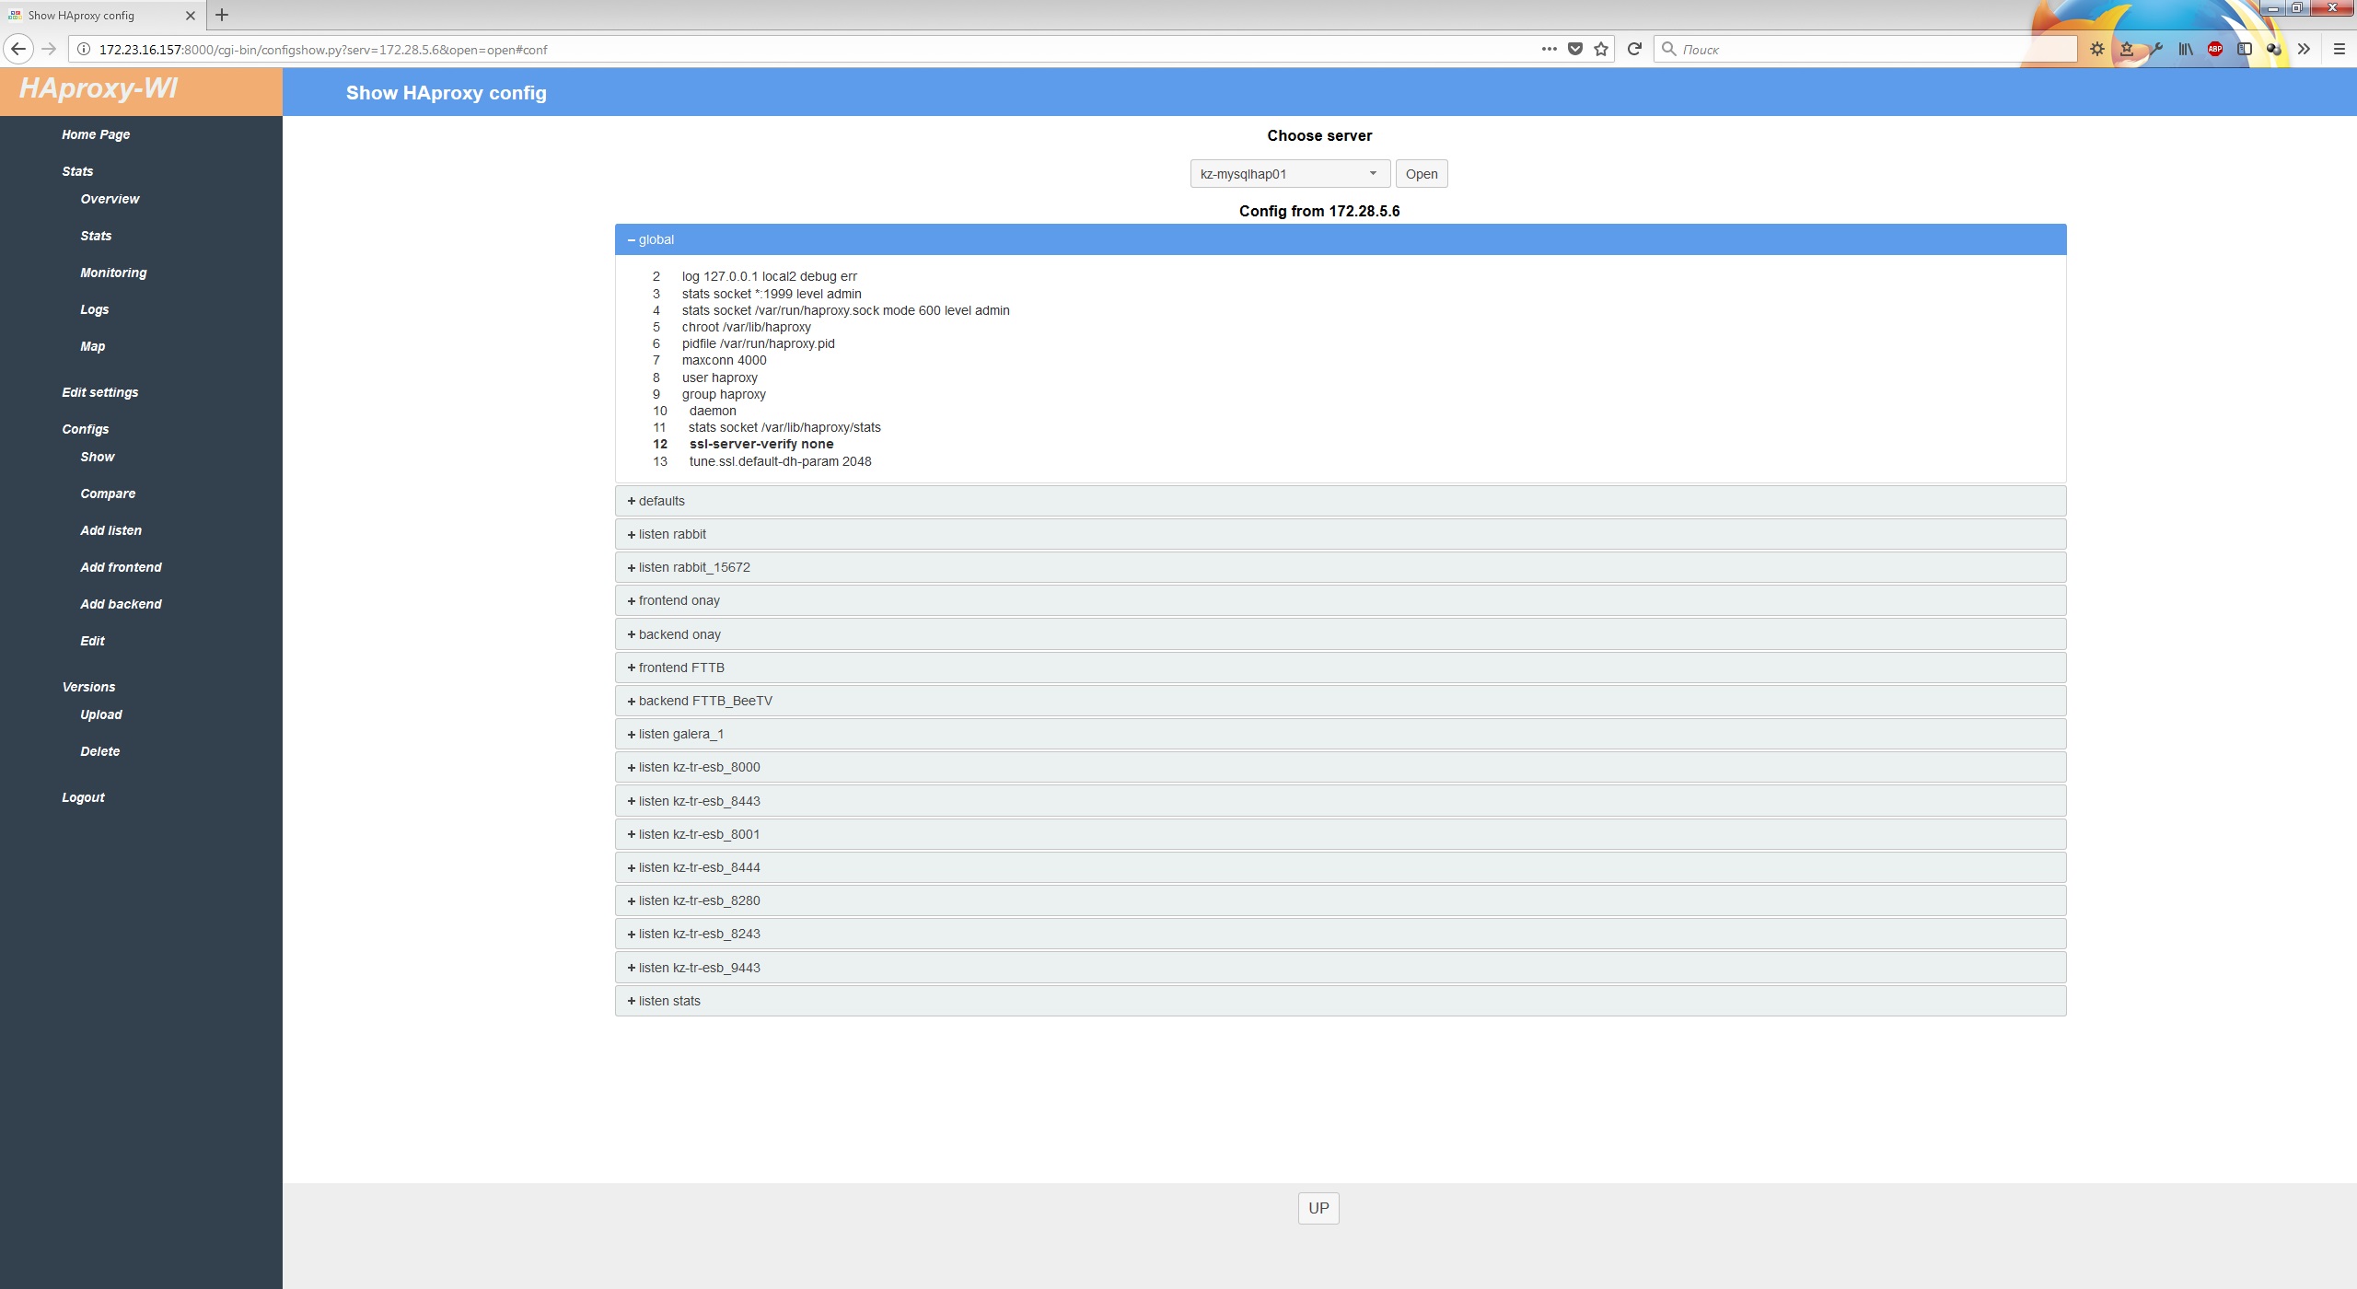Open the kz-mysqlhap01 server dropdown
The height and width of the screenshot is (1289, 2357).
[1290, 174]
